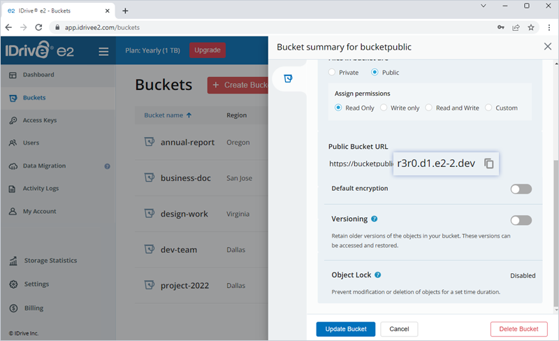Screen dimensions: 559x341
Task: Open the hamburger menu beside the IDrive e2 logo
Action: coord(103,52)
